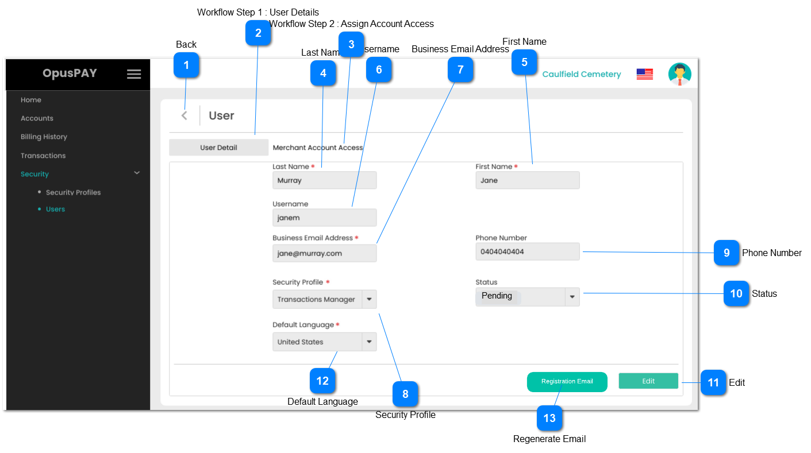Click the back arrow above User heading
This screenshot has width=811, height=453.
[184, 115]
